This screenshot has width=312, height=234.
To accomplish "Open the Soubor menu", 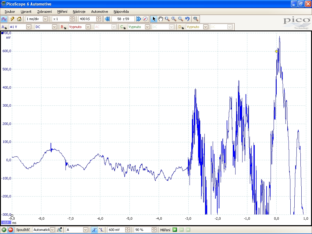I will [10, 12].
